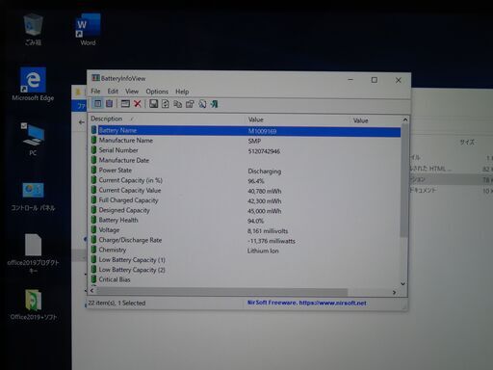
Task: Click the window-shaped icon left of the red X
Action: tap(125, 103)
